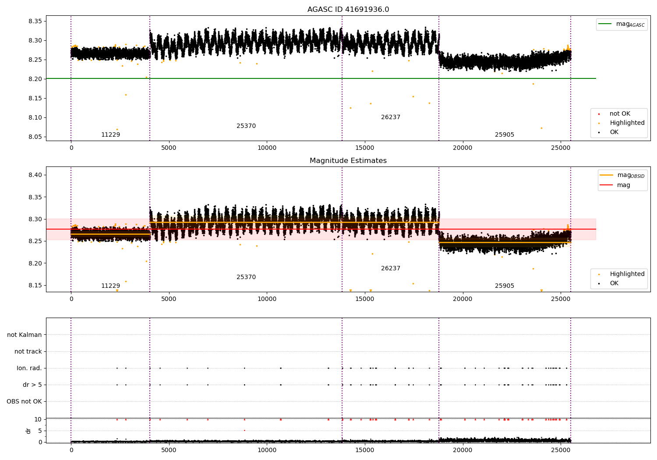The height and width of the screenshot is (460, 657).
Task: Click obsid label 26237 in Magnitude Estimates plot
Action: click(x=391, y=269)
